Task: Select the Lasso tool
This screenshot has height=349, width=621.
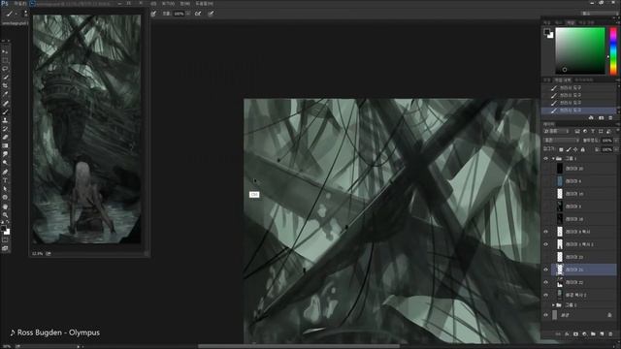Action: pos(5,69)
